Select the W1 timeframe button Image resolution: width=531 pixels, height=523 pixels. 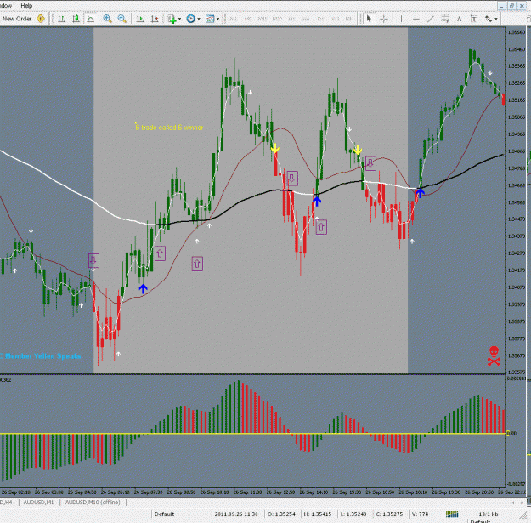tap(336, 19)
